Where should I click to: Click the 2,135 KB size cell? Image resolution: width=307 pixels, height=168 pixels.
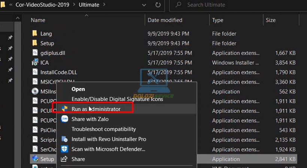point(285,140)
